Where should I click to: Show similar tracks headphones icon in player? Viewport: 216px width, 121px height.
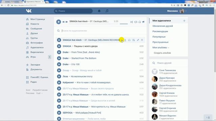(x=140, y=22)
